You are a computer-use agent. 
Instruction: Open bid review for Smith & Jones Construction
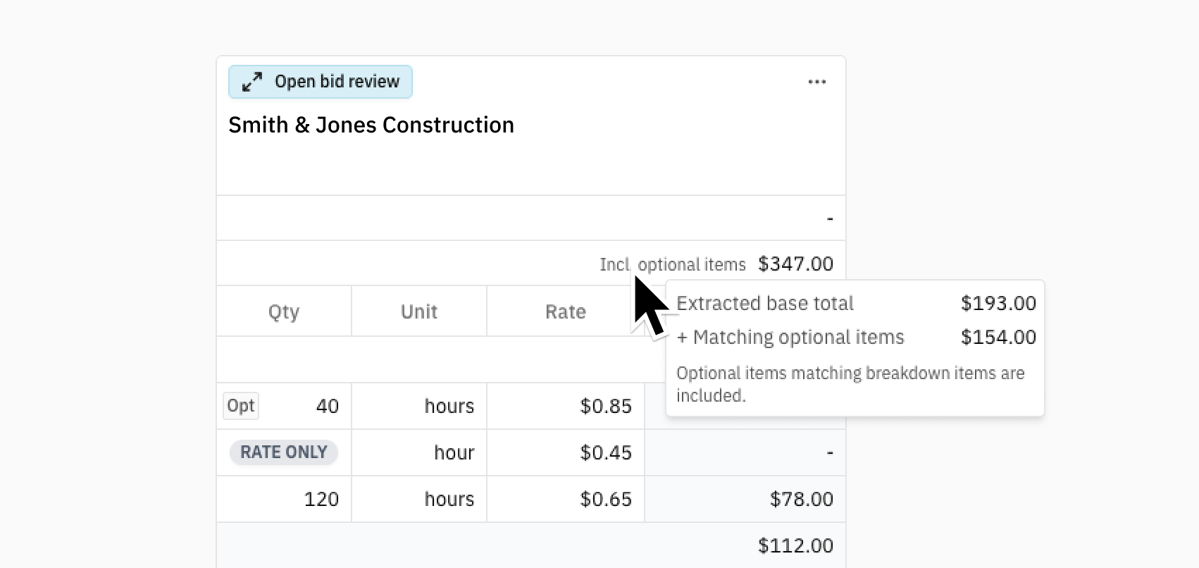point(320,82)
